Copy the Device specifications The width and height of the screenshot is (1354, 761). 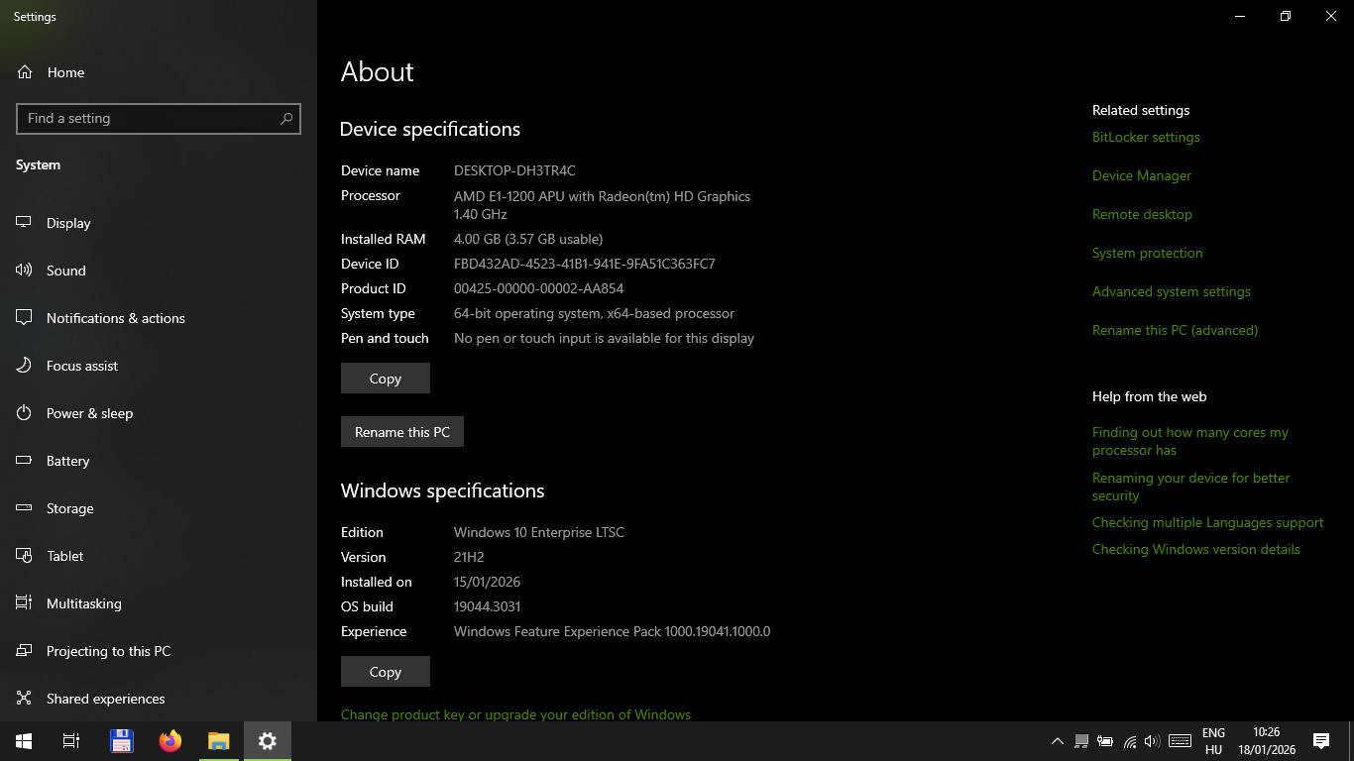(x=386, y=379)
